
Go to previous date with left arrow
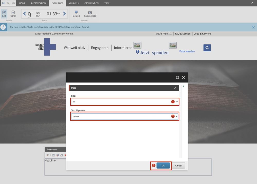coord(25,14)
